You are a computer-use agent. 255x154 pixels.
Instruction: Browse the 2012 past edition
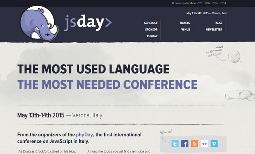pos(207,3)
